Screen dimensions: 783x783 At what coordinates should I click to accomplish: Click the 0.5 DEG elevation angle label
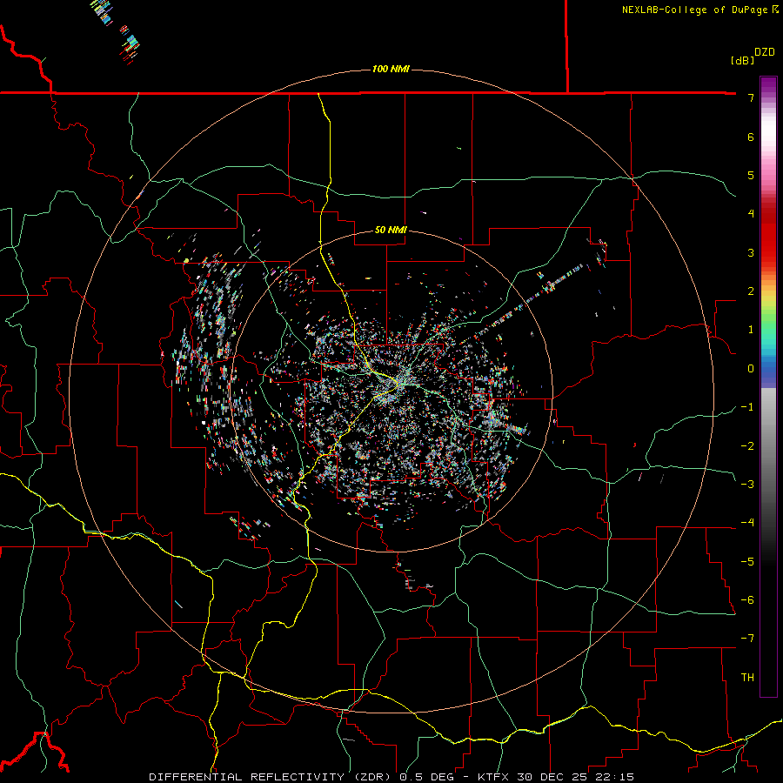(x=427, y=777)
